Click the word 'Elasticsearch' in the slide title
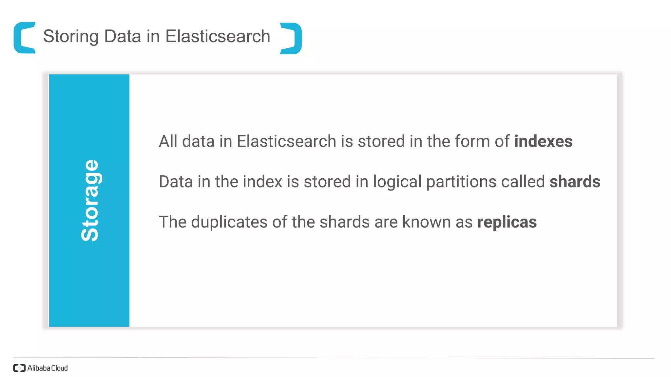Screen dimensions: 671x377 tap(218, 36)
